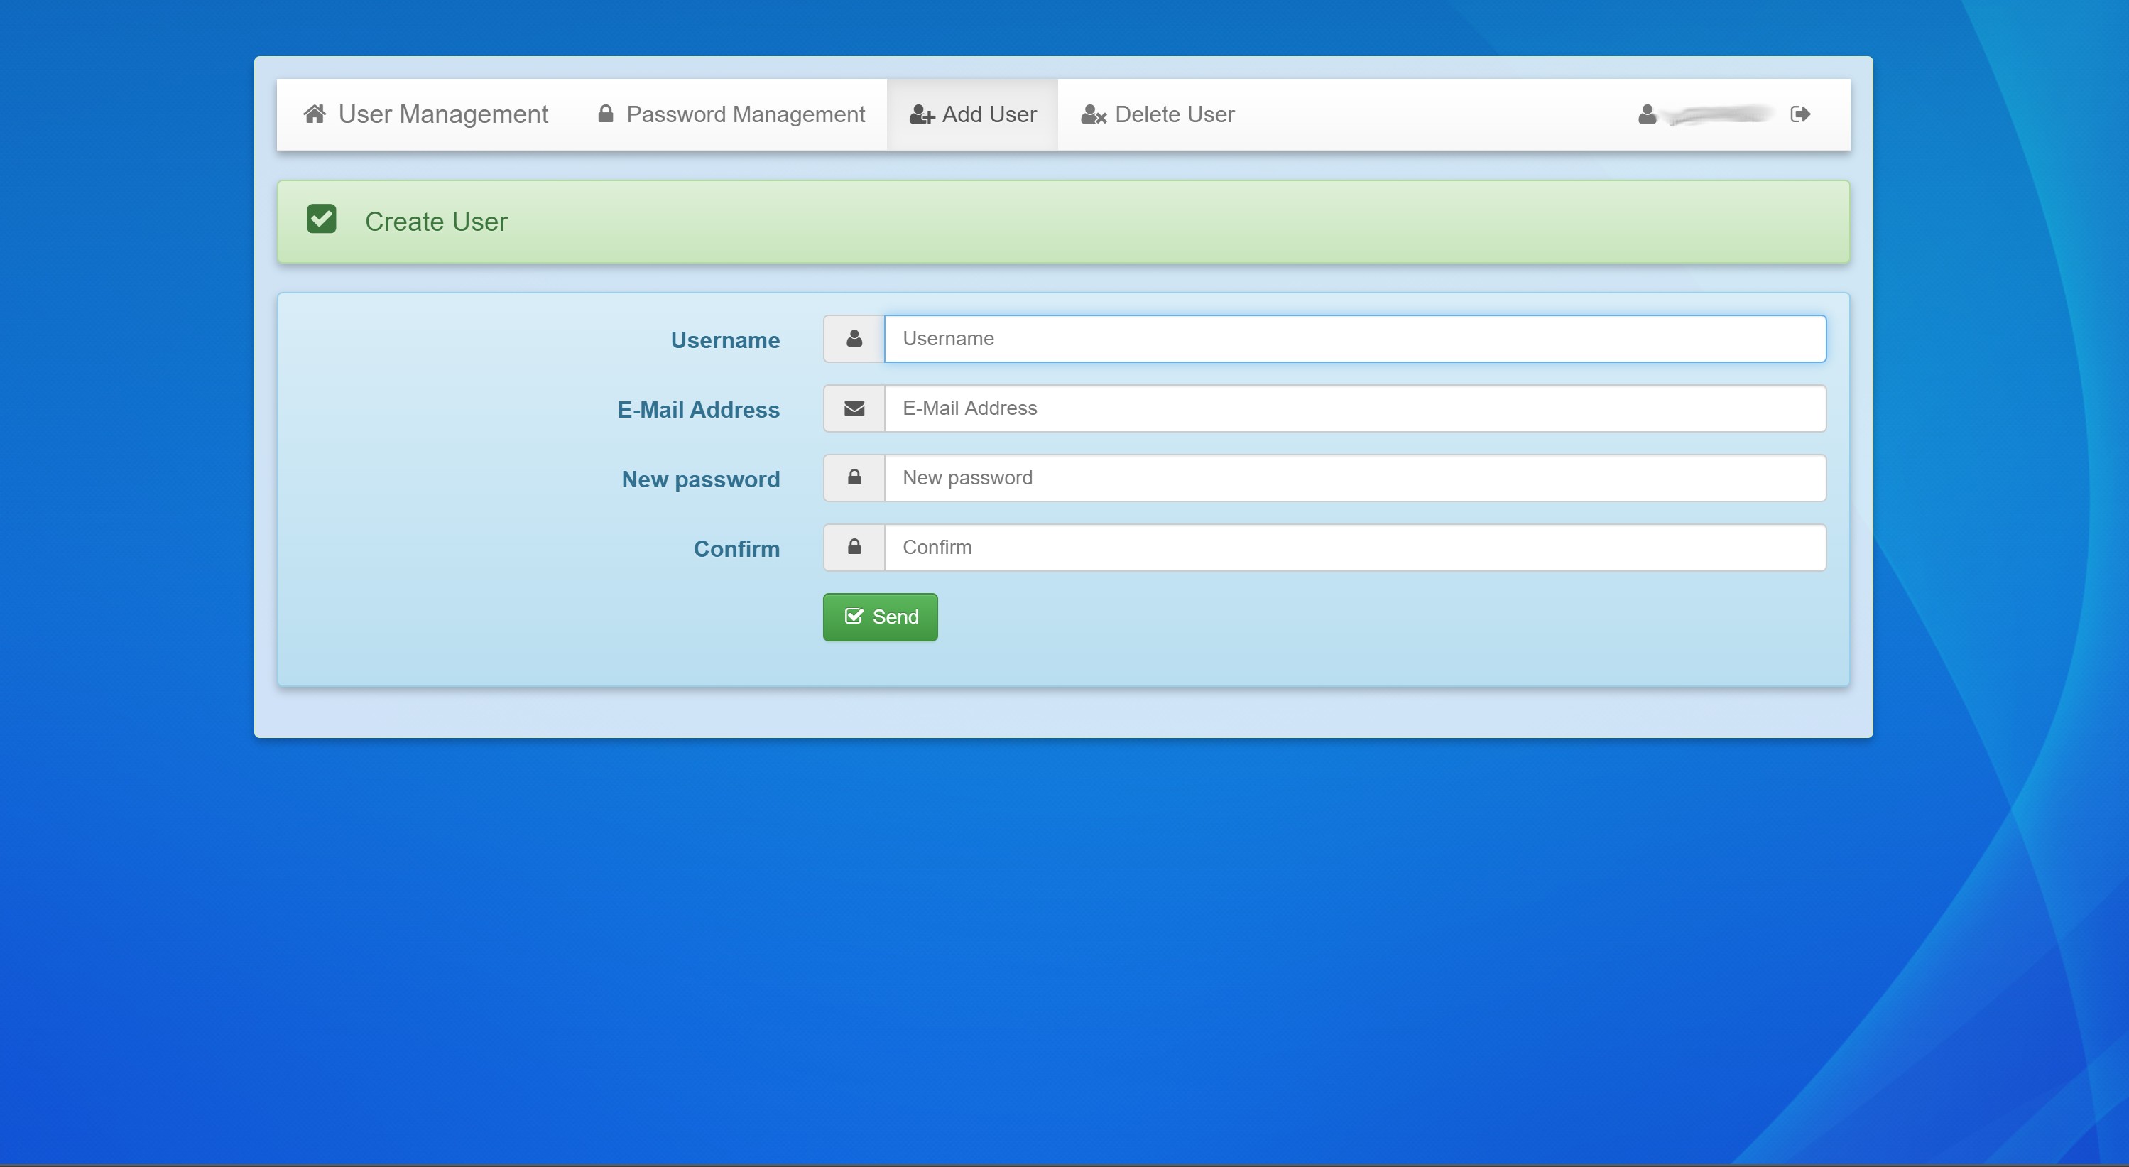Click the envelope icon beside the E-Mail field
The width and height of the screenshot is (2129, 1167).
[852, 408]
